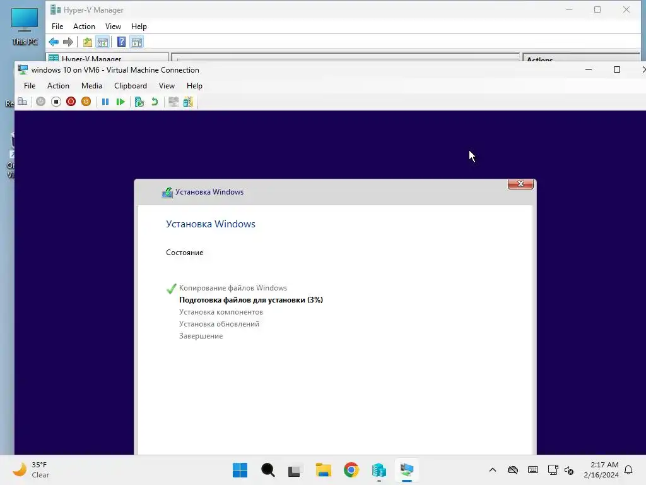Image resolution: width=646 pixels, height=485 pixels.
Task: Open taskbar Search
Action: click(x=267, y=470)
